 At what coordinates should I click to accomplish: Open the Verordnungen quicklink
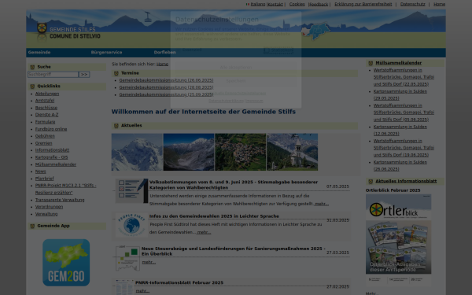click(x=49, y=207)
